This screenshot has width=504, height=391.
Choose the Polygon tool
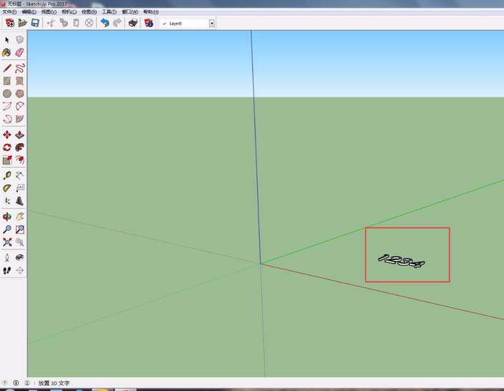click(19, 94)
